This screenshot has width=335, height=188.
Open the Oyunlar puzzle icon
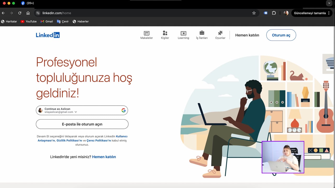tap(220, 33)
